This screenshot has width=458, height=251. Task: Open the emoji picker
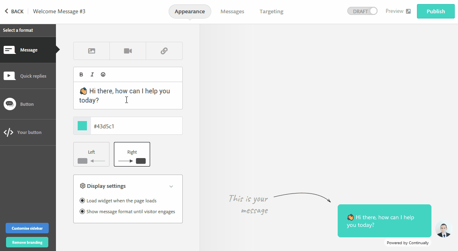coord(103,74)
